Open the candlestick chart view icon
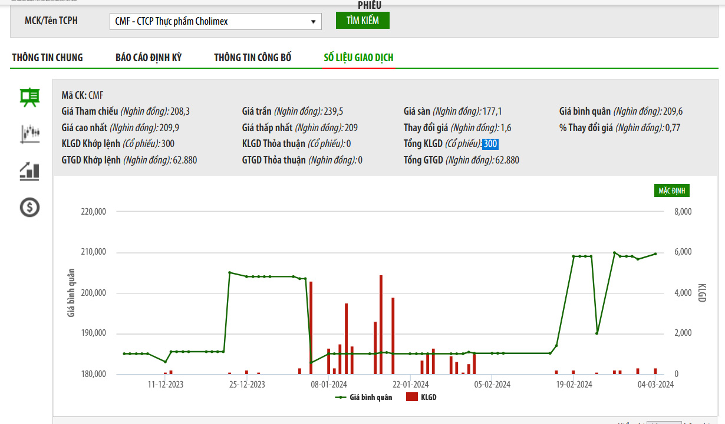The height and width of the screenshot is (424, 725). click(29, 134)
